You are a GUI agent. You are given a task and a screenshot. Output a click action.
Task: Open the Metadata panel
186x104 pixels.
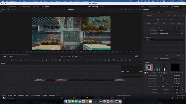[164, 6]
